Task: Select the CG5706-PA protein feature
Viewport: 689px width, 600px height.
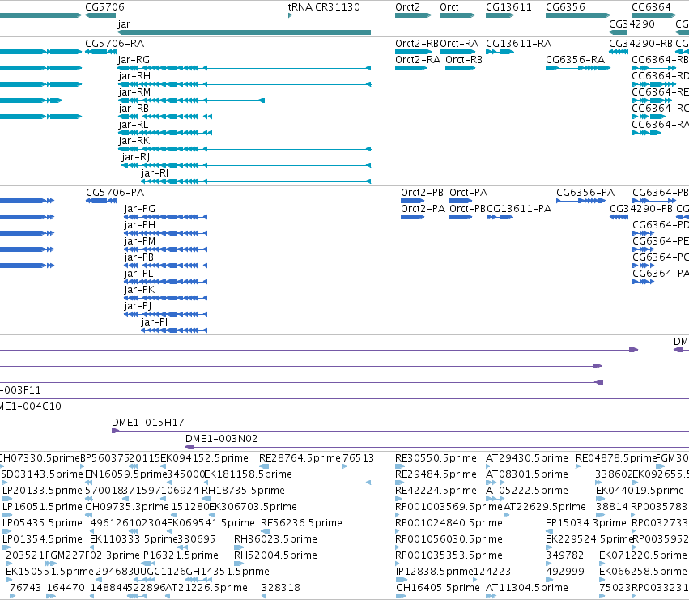Action: click(x=101, y=201)
